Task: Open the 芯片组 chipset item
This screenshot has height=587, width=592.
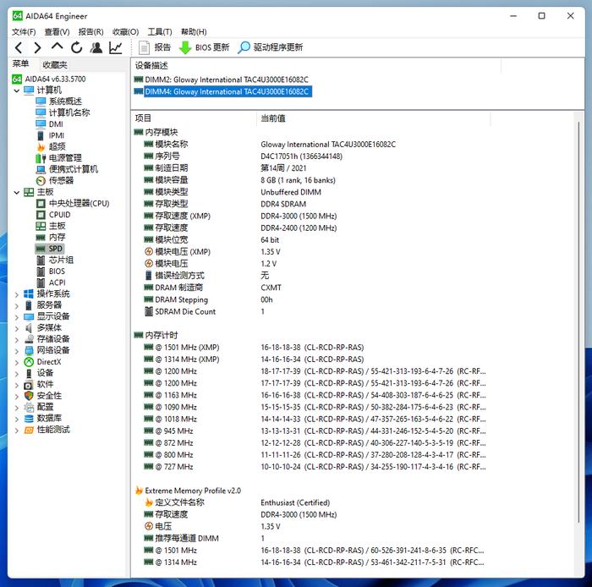Action: pyautogui.click(x=55, y=260)
